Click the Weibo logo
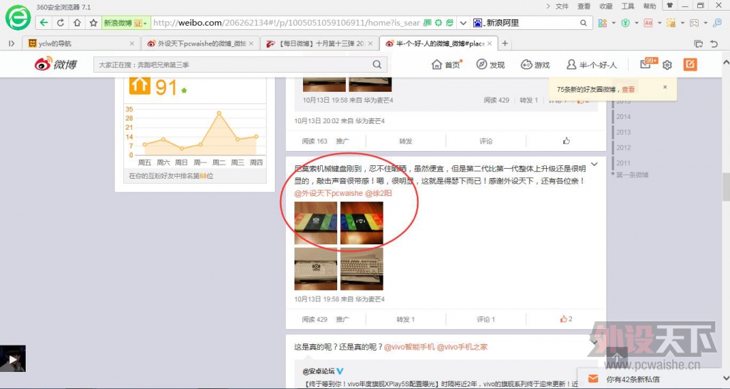Image resolution: width=730 pixels, height=389 pixels. point(56,64)
